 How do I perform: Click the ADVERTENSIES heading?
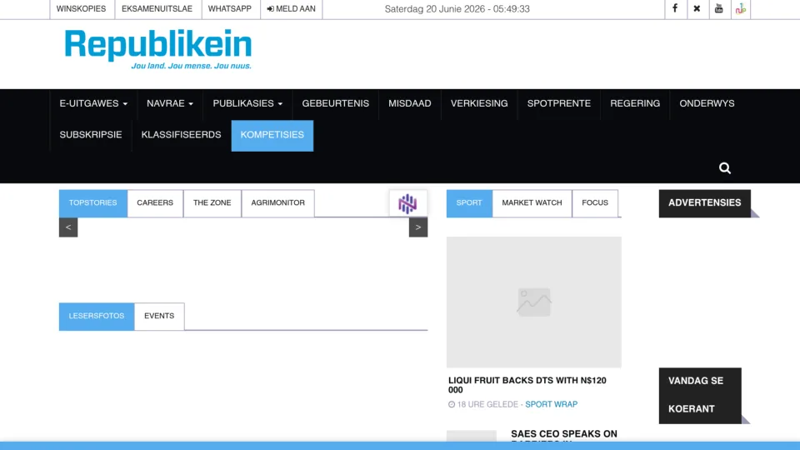click(x=705, y=203)
